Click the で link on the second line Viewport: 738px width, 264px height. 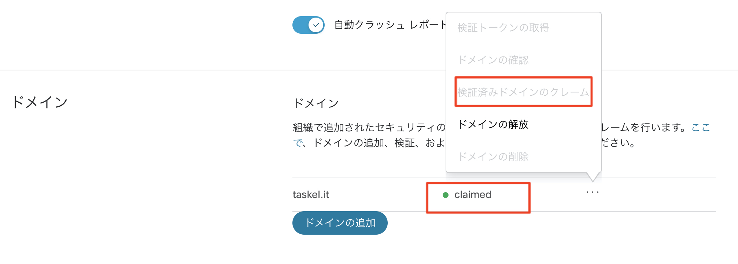point(298,143)
